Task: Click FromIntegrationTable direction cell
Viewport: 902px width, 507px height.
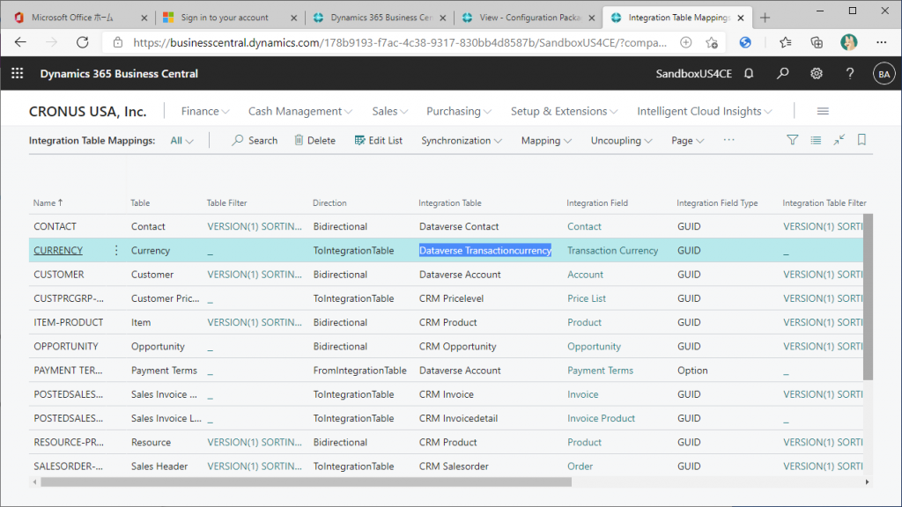Action: 359,371
